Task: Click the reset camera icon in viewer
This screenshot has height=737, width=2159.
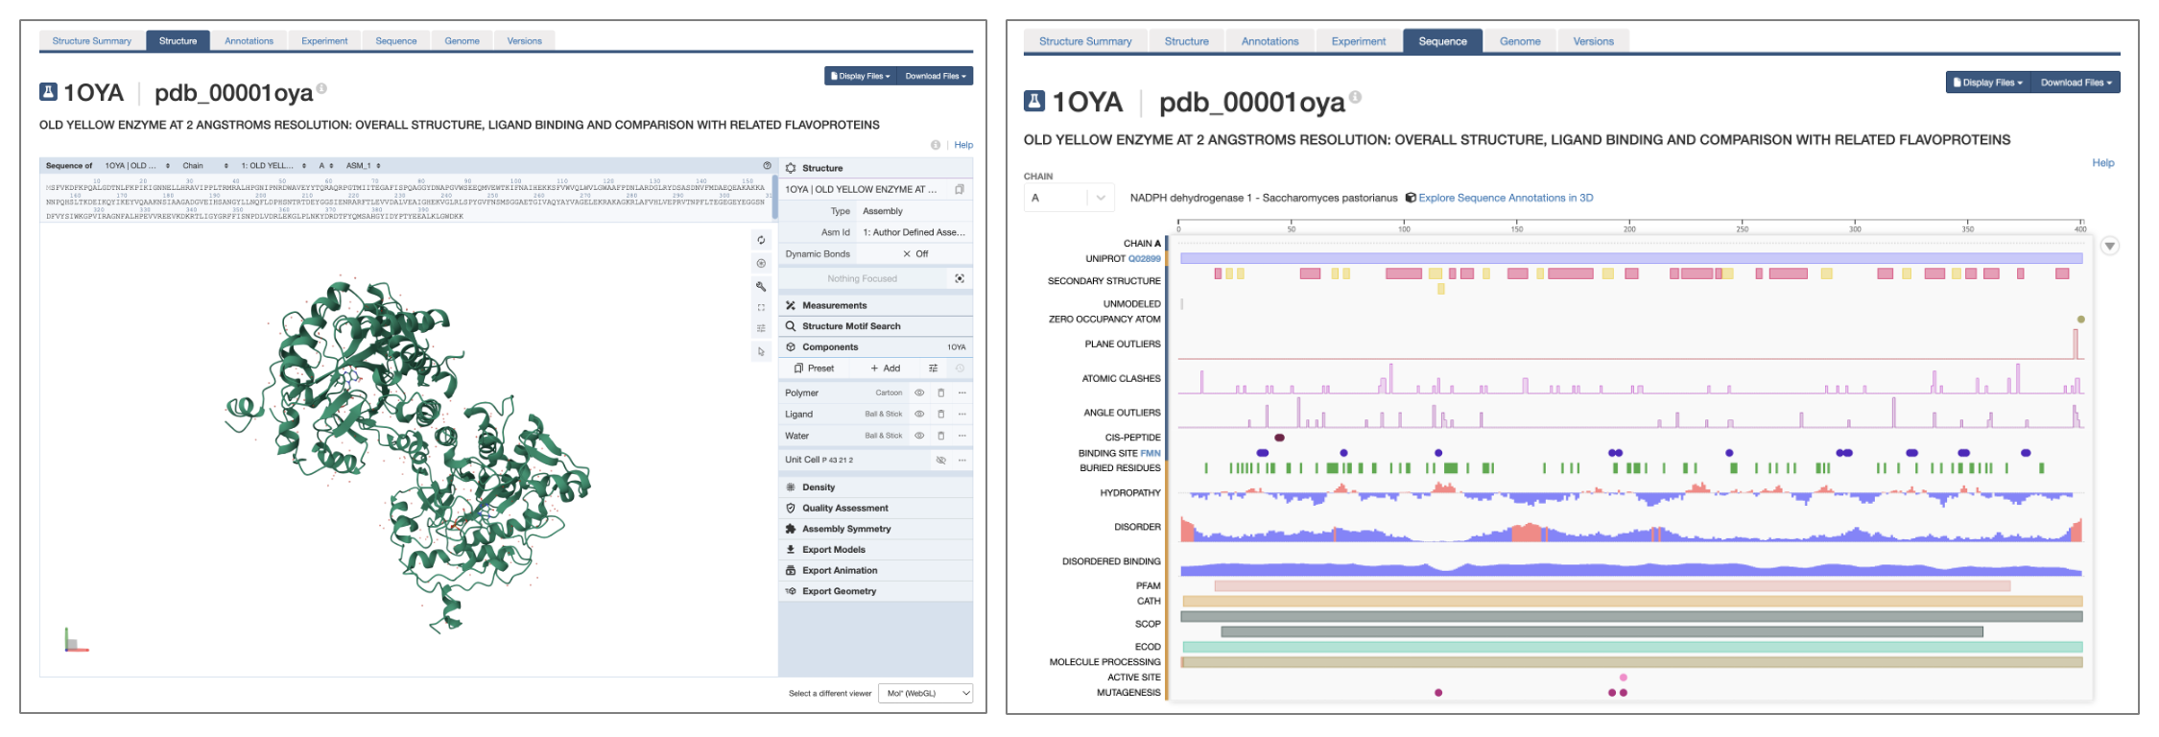Action: [x=761, y=240]
